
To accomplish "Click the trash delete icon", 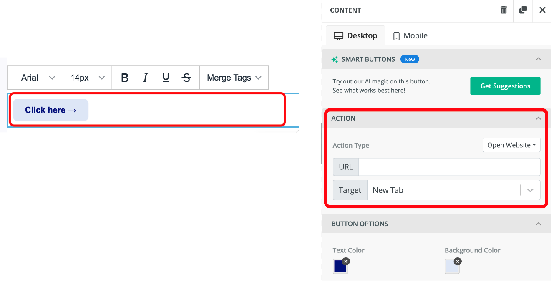I will click(504, 10).
